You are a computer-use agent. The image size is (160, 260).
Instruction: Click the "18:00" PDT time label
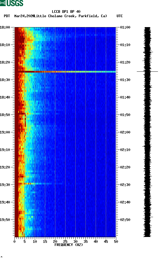5,27
